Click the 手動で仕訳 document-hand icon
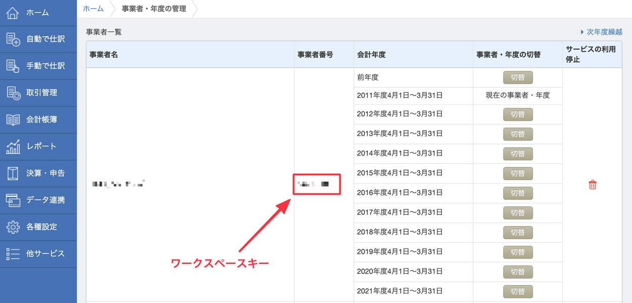This screenshot has width=632, height=303. 13,66
